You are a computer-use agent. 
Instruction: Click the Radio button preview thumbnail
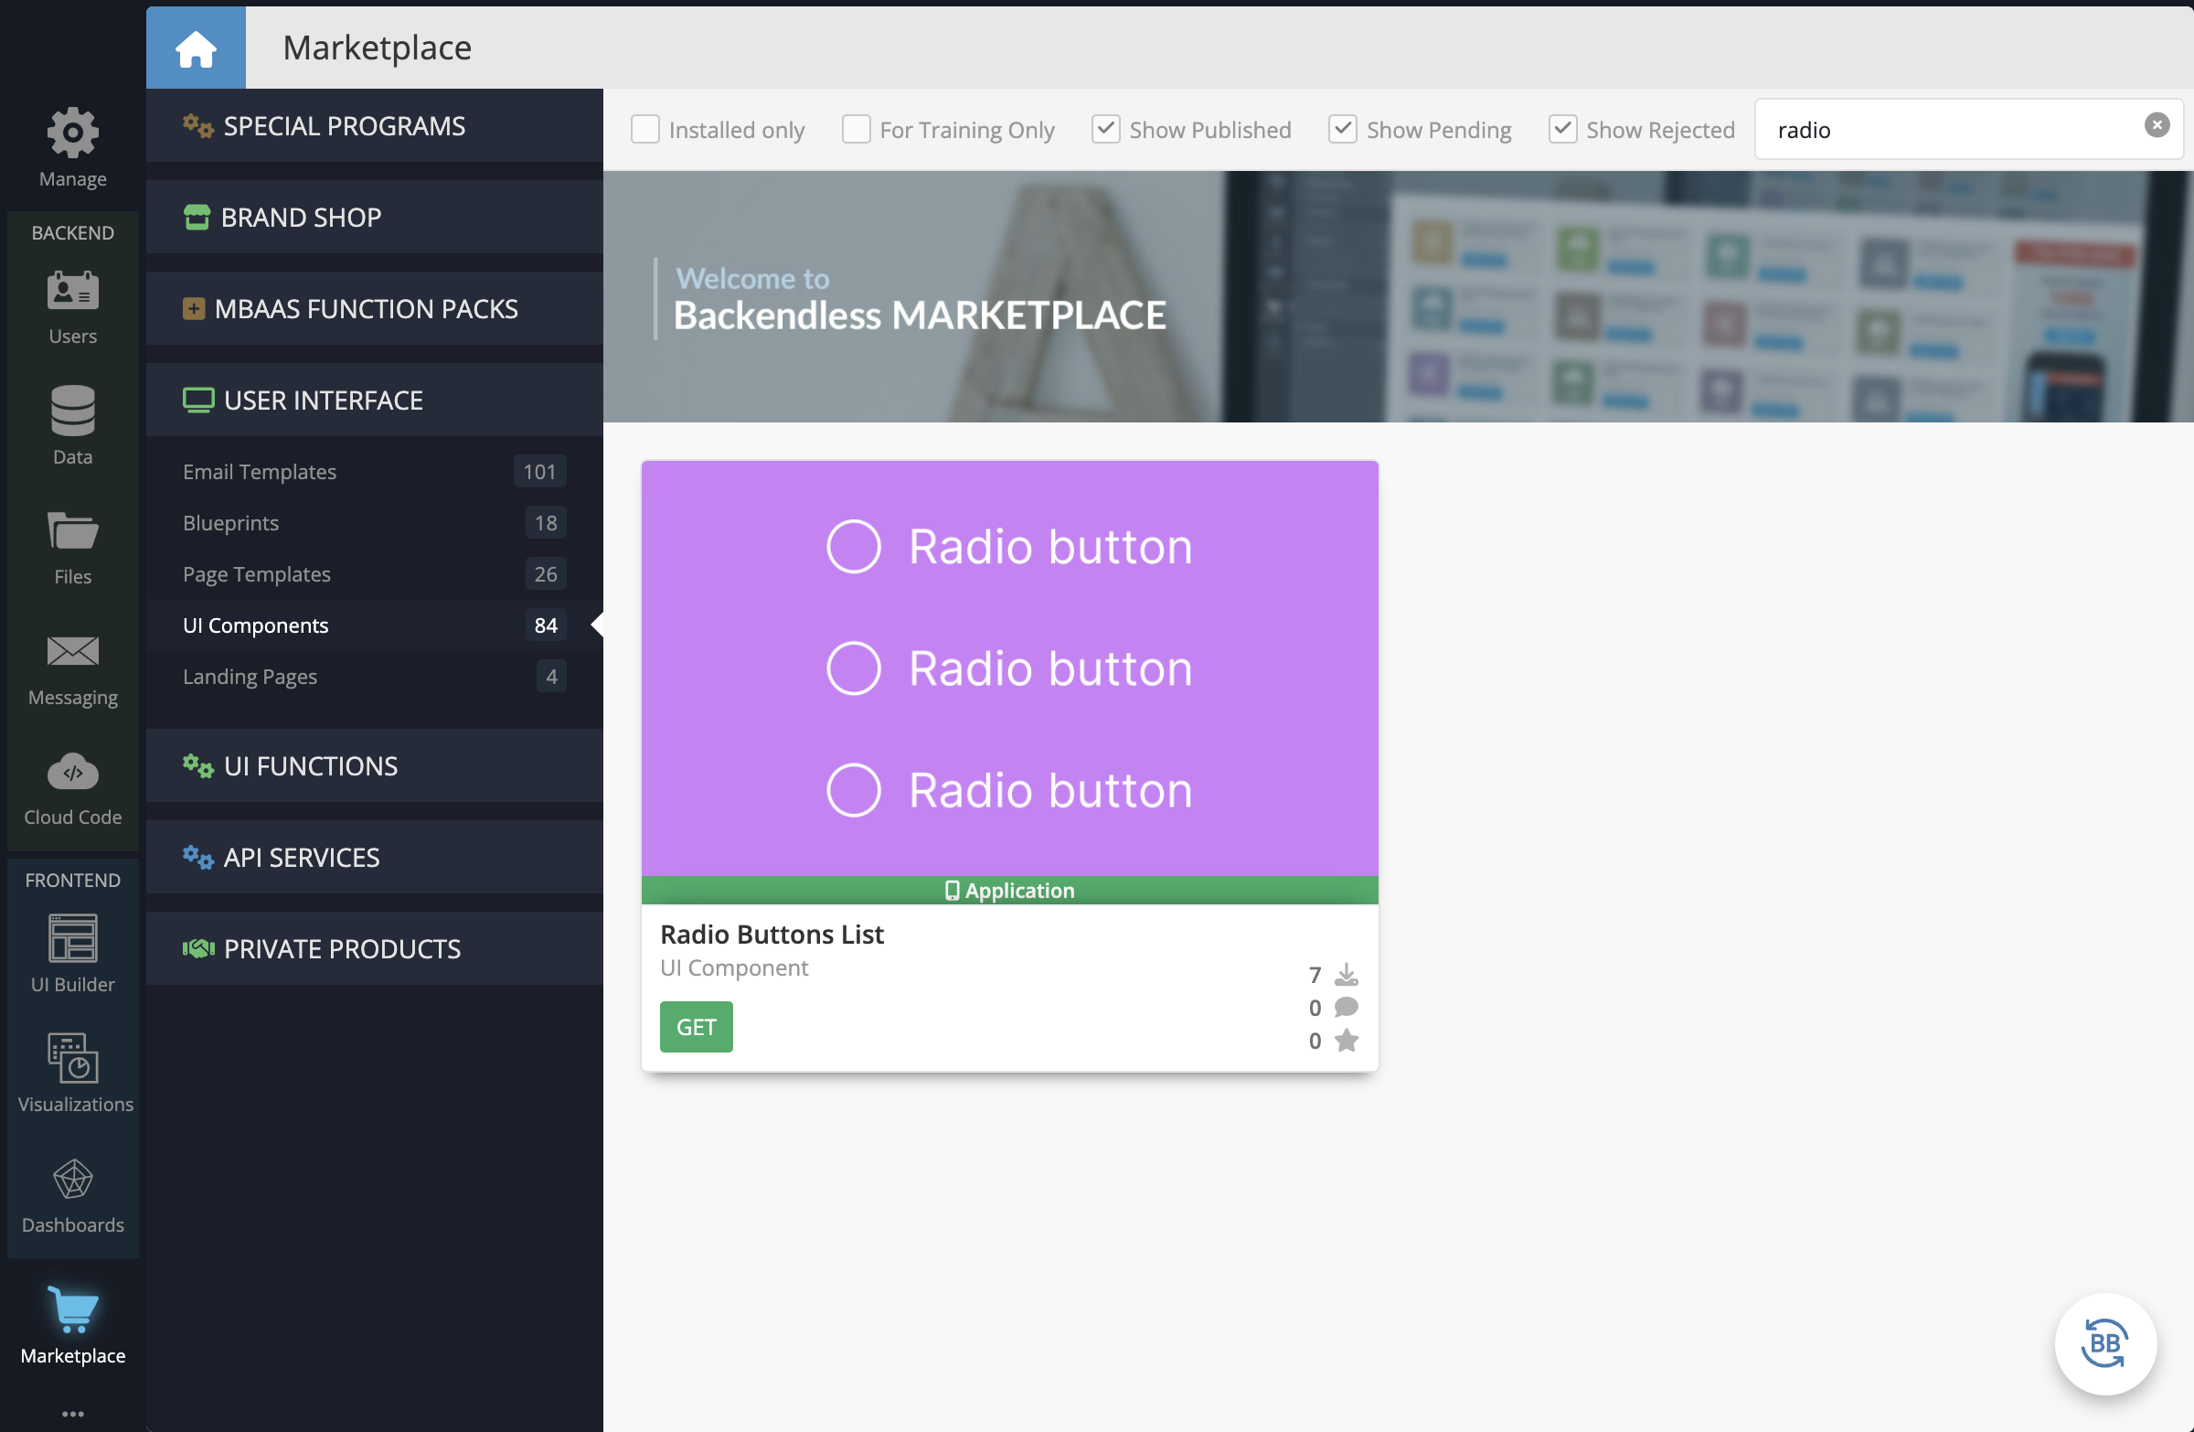1010,668
